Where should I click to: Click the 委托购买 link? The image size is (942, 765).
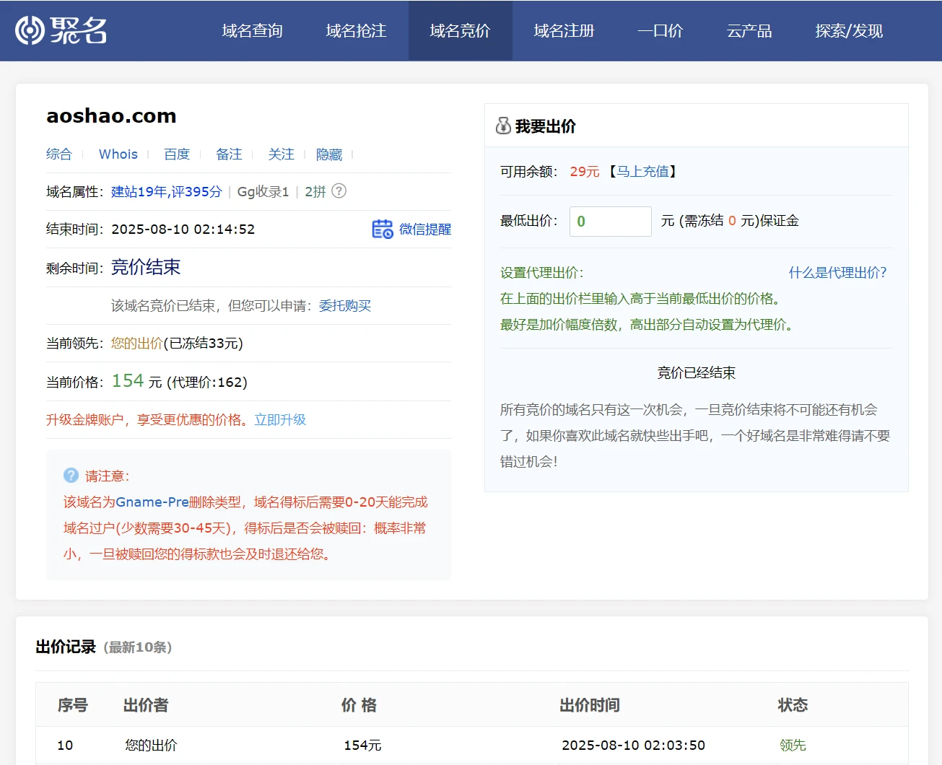click(345, 306)
